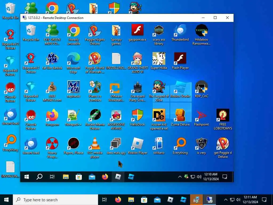Select the scary ass library icon
The height and width of the screenshot is (205, 273).
click(x=159, y=31)
